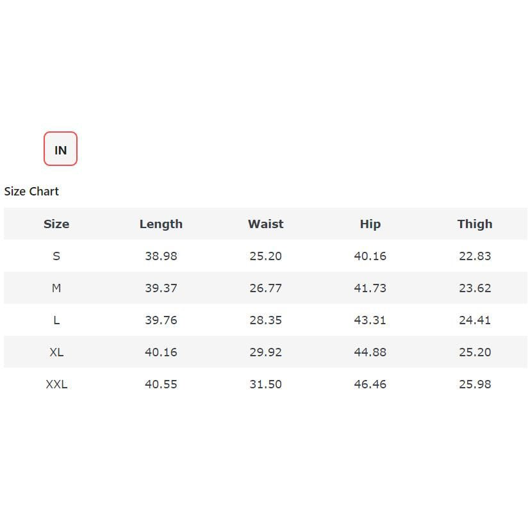Select thigh value 25.98
This screenshot has height=528, width=528.
(475, 384)
